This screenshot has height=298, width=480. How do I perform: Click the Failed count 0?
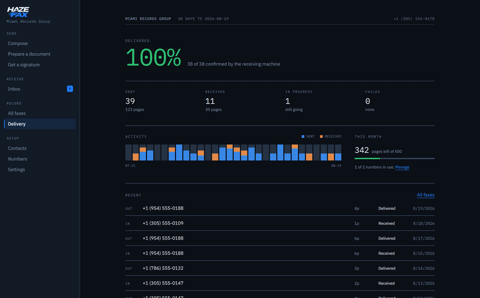coord(368,101)
